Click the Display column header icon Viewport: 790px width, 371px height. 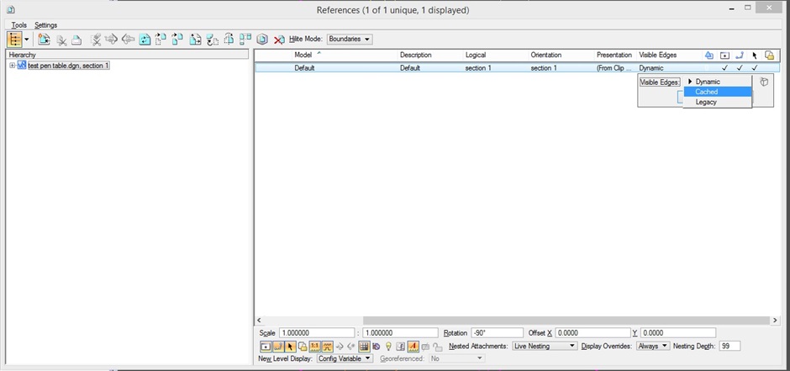[x=724, y=55]
